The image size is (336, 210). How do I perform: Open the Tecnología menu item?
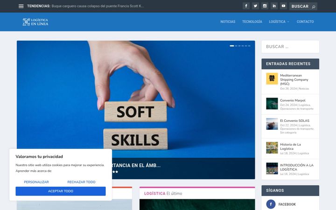click(252, 21)
